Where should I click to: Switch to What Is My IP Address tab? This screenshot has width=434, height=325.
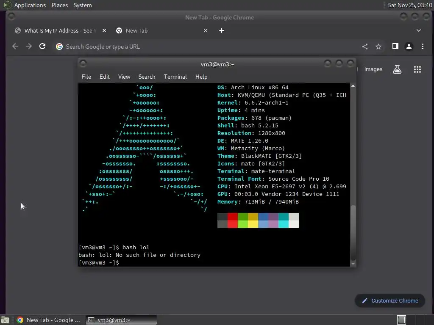(x=58, y=30)
